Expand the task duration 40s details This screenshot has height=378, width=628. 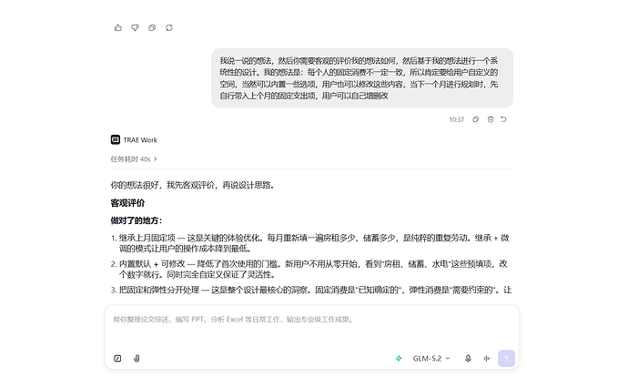134,159
